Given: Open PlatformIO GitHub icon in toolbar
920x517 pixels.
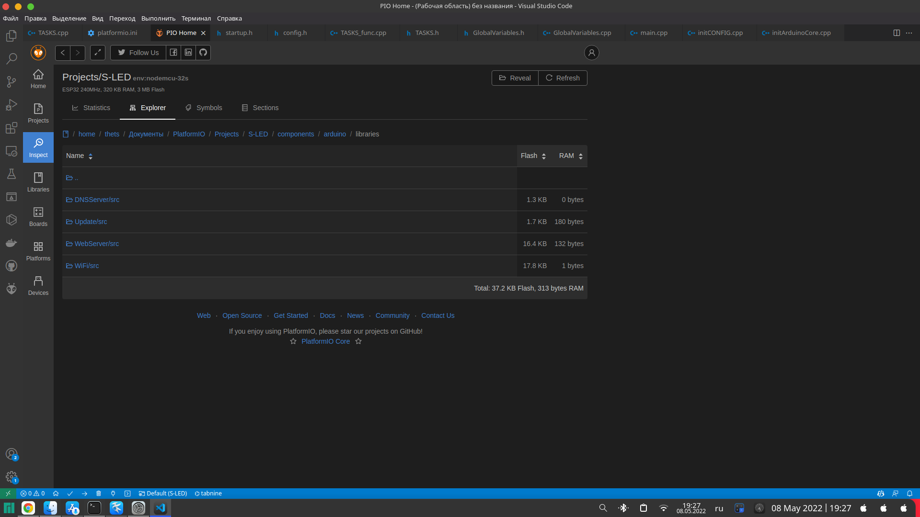Looking at the screenshot, I should 203,53.
